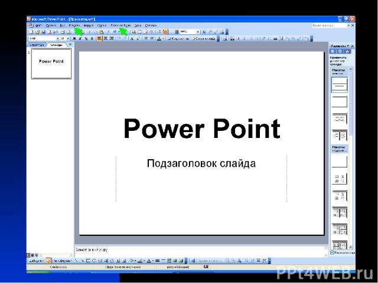The width and height of the screenshot is (378, 283).
Task: Select the Text Box drawing tool
Action: (100, 261)
